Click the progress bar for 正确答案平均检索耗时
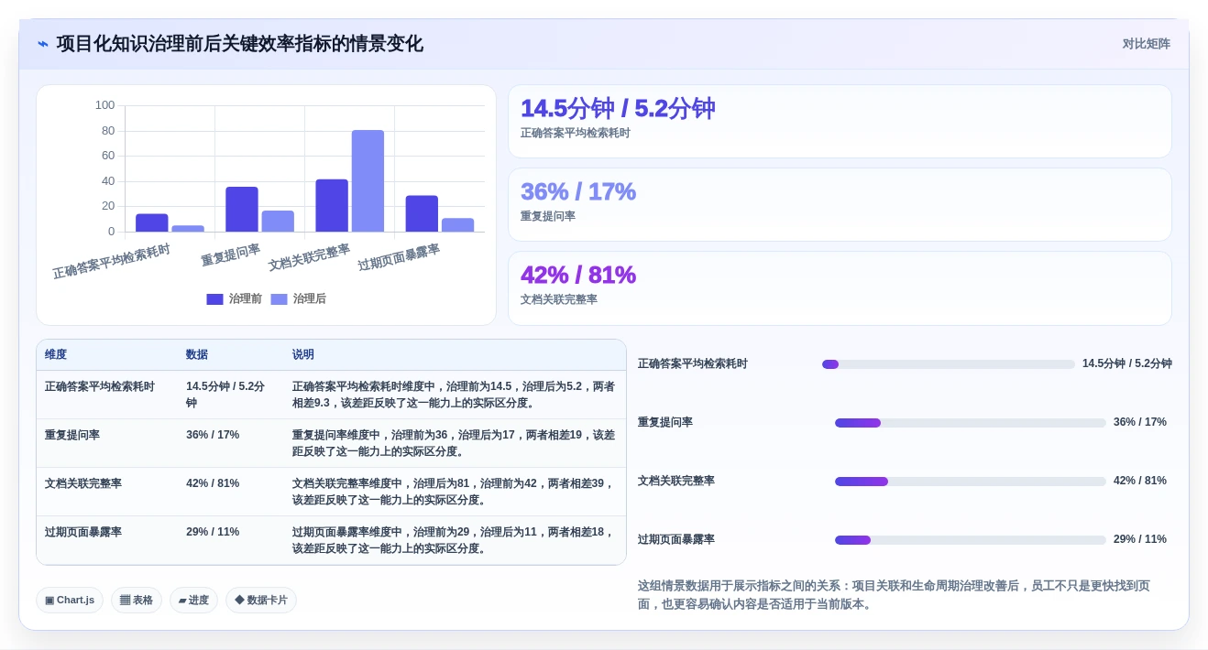The height and width of the screenshot is (650, 1208). (949, 364)
